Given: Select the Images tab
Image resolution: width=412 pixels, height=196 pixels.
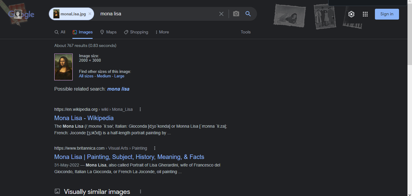Looking at the screenshot, I should tap(83, 32).
